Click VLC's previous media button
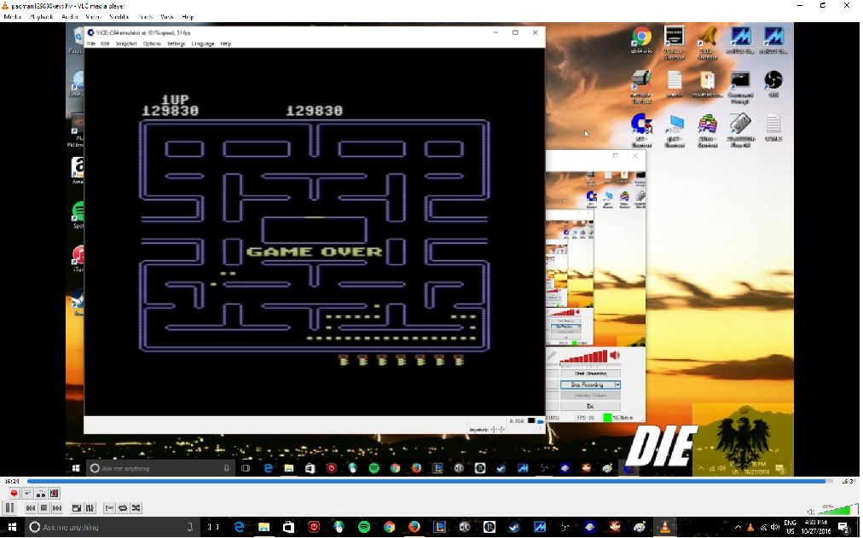Image resolution: width=863 pixels, height=538 pixels. pos(31,508)
